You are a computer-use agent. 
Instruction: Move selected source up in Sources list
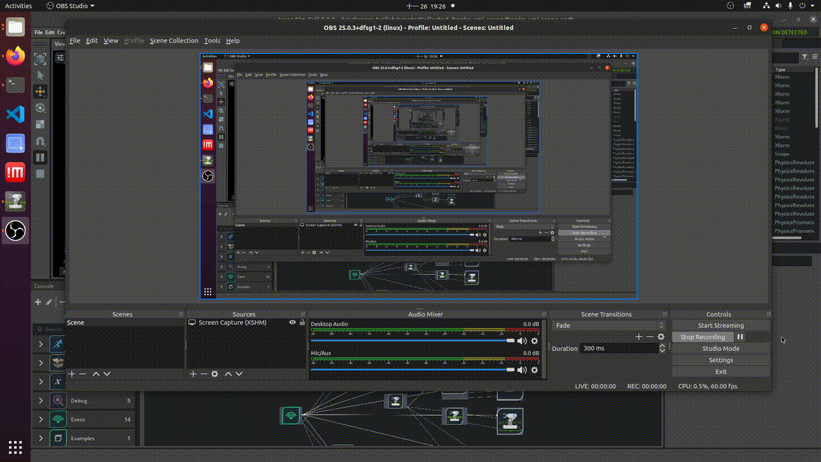coord(228,374)
